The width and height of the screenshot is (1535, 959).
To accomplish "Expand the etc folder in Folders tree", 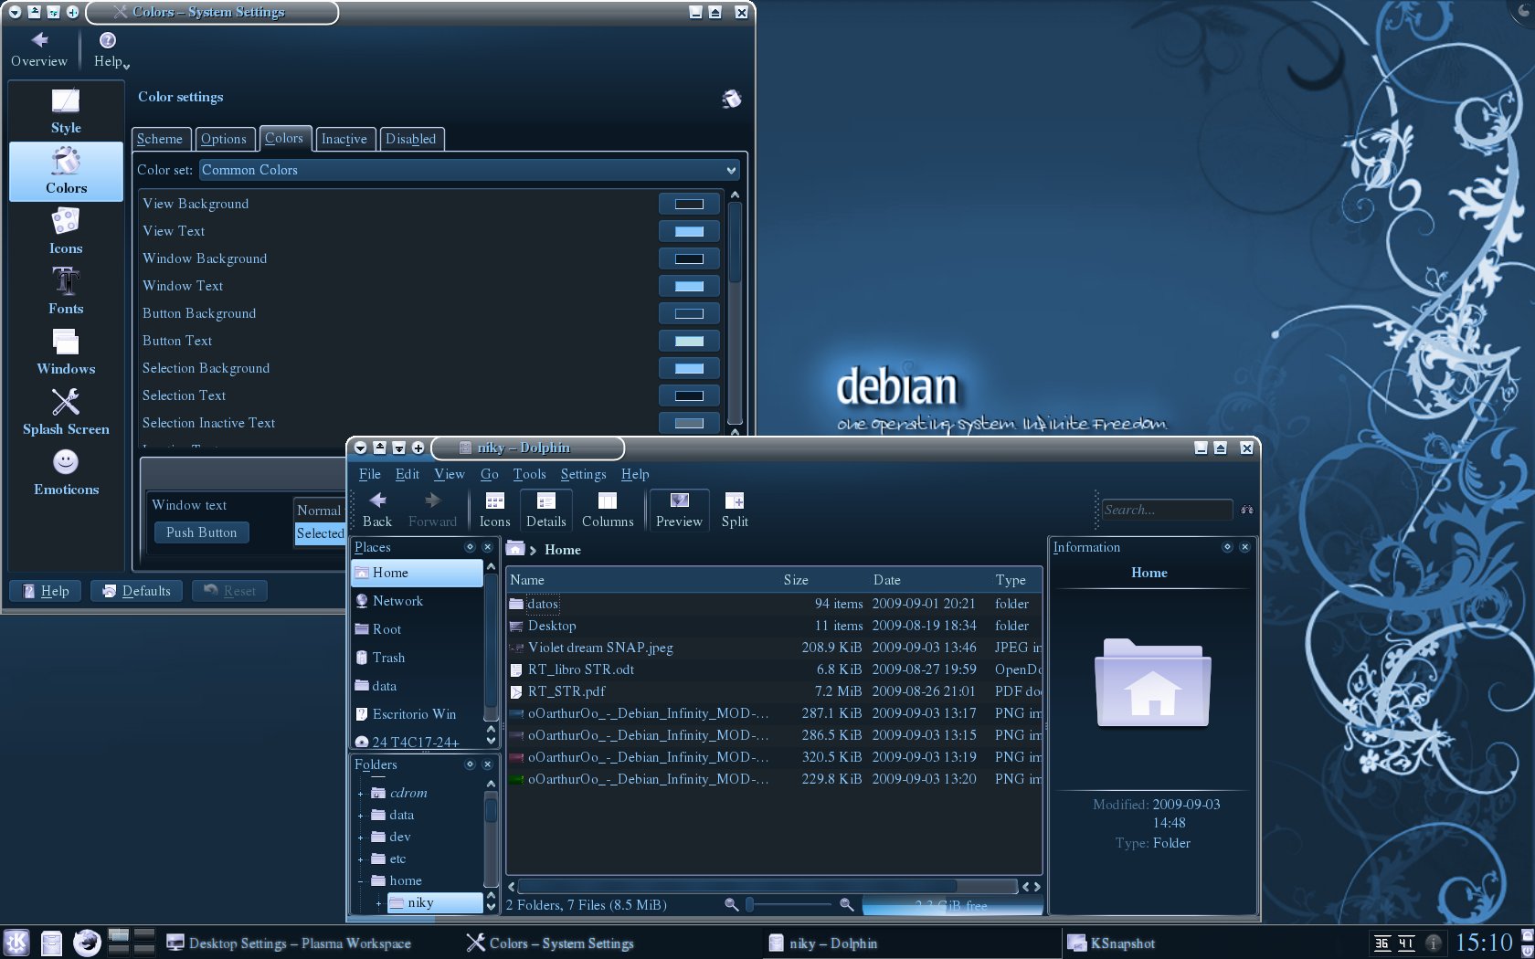I will 360,859.
